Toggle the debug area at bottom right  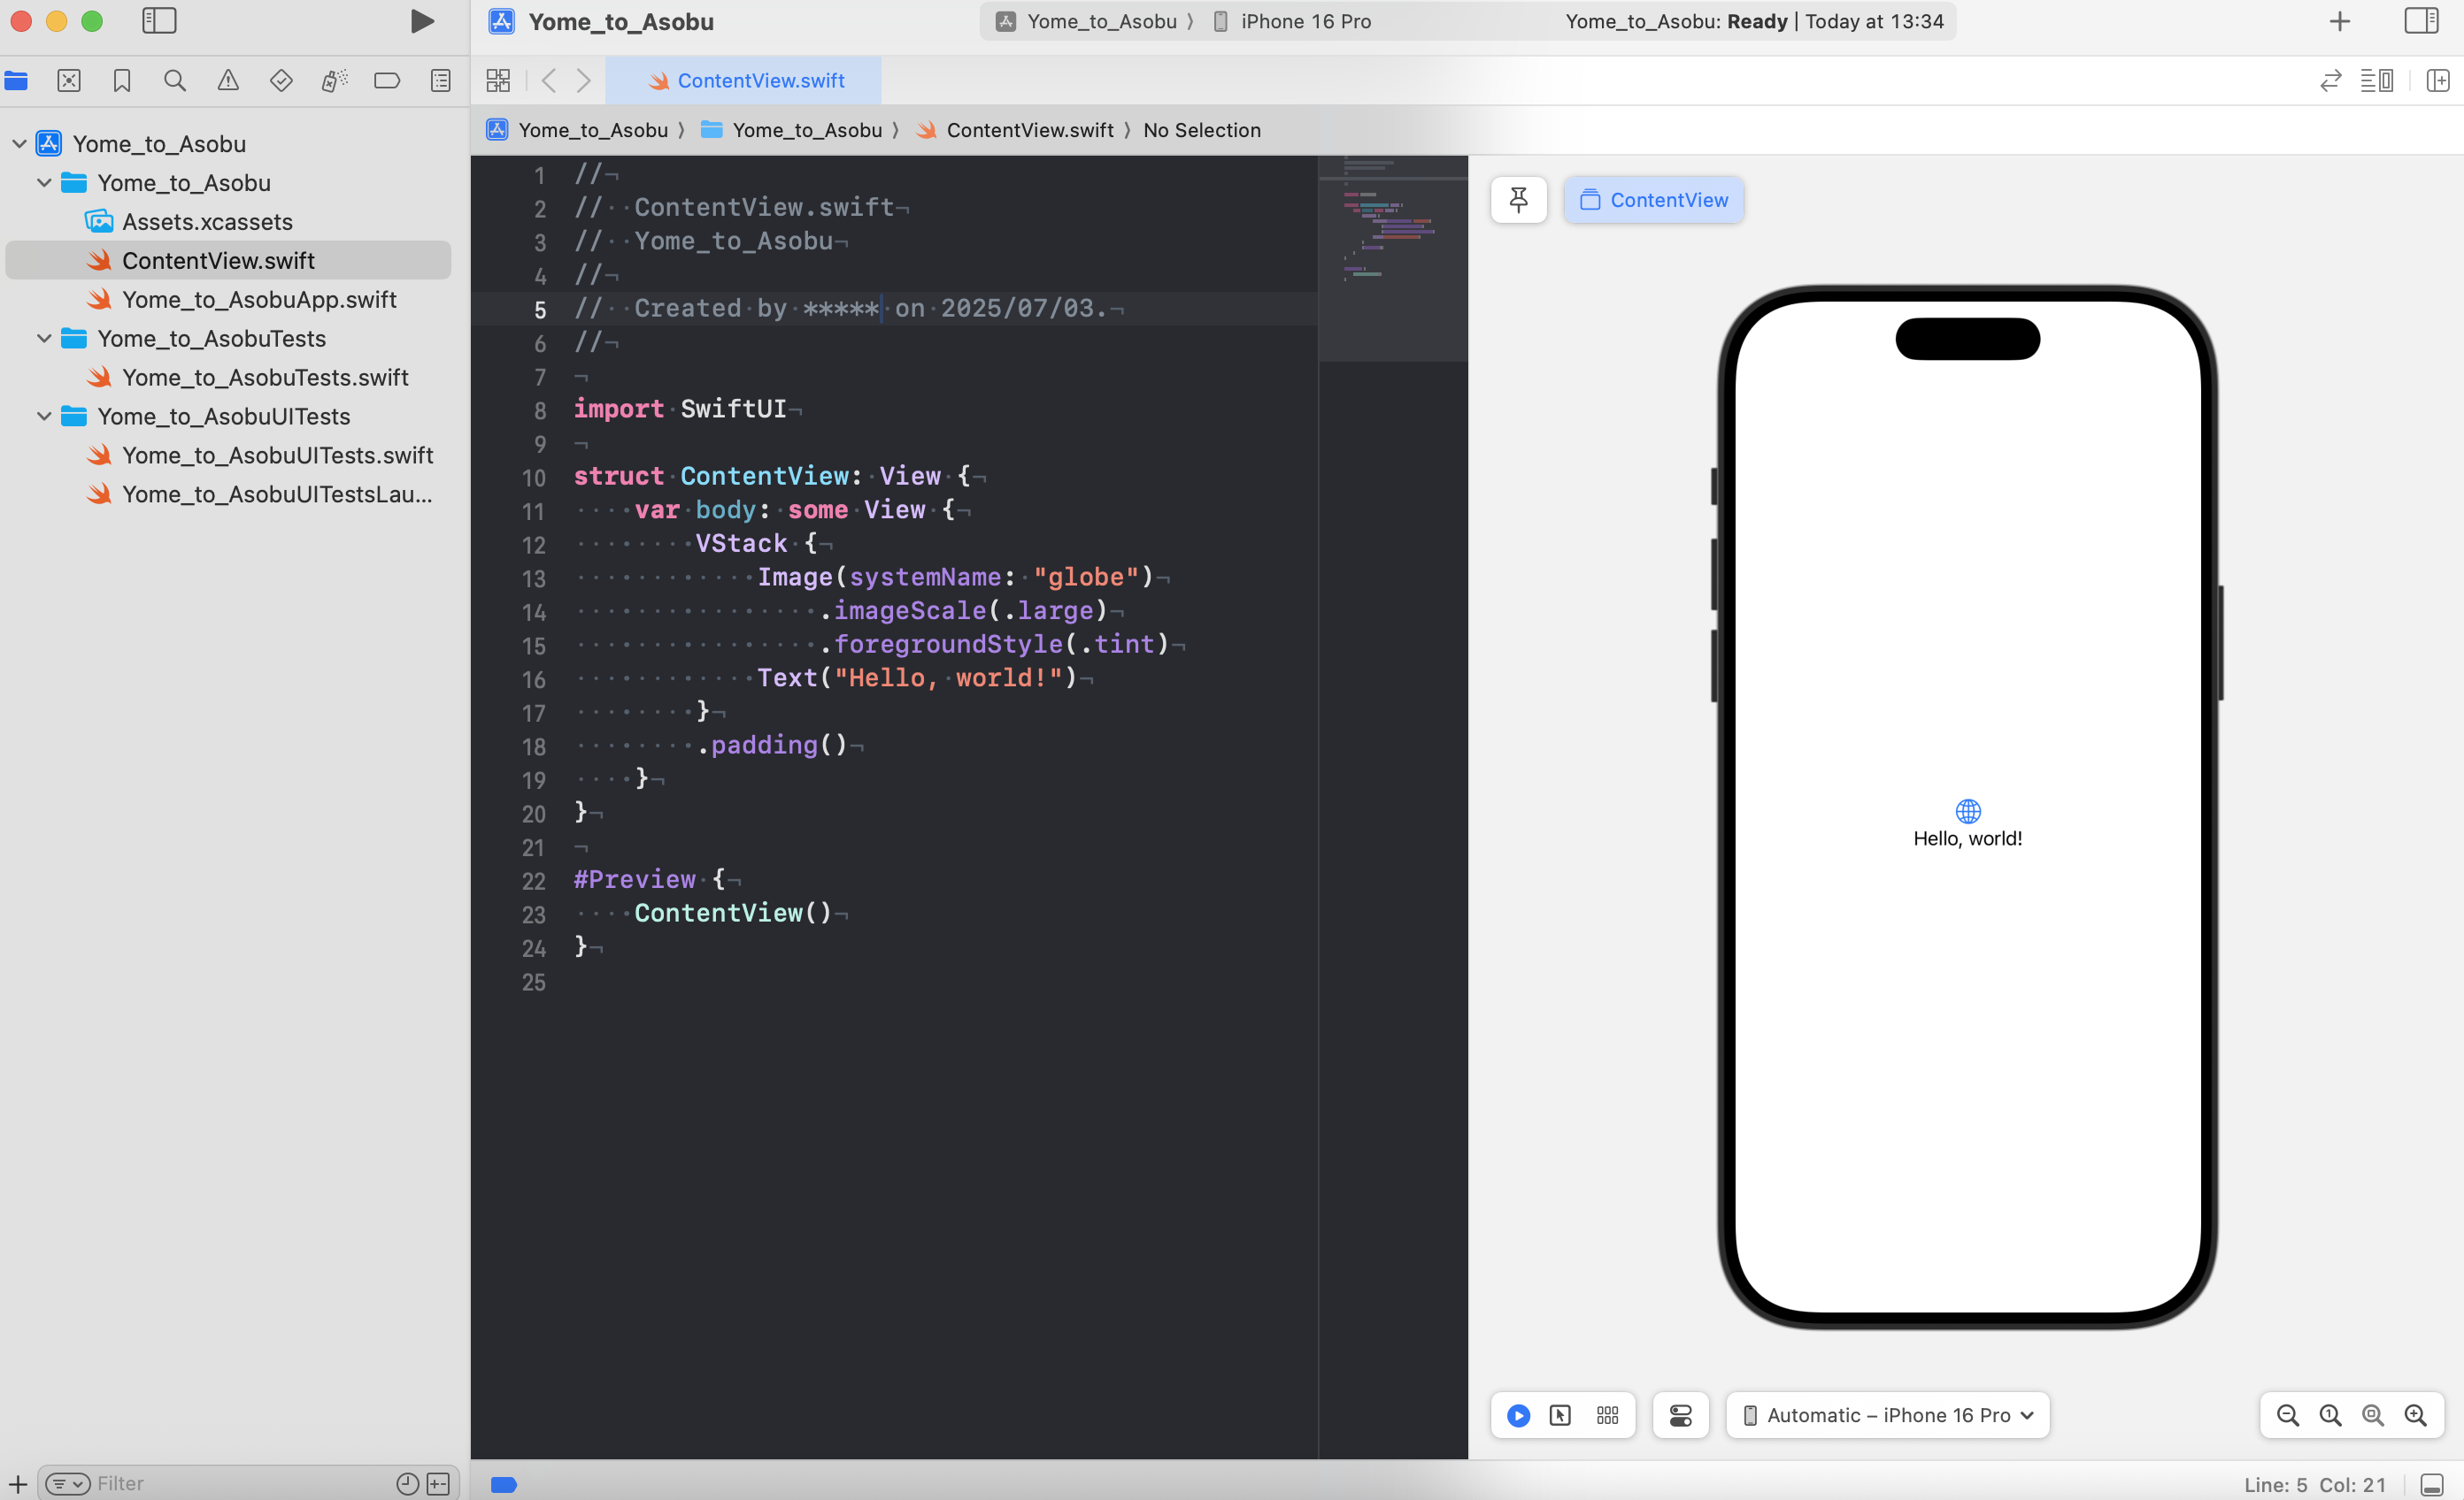pos(2432,1484)
